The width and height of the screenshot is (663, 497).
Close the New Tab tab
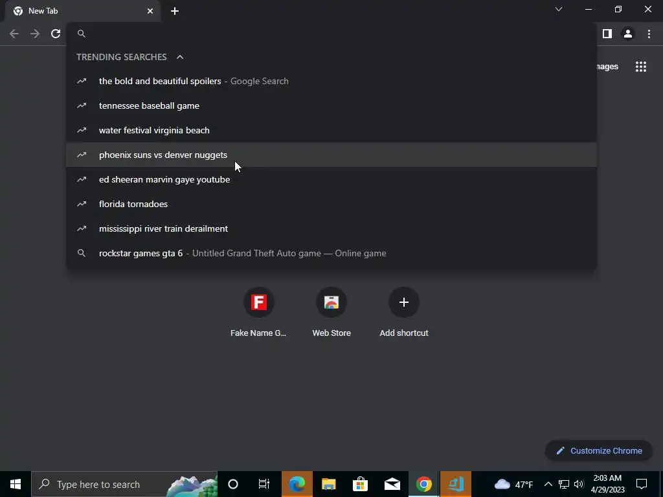pos(150,11)
